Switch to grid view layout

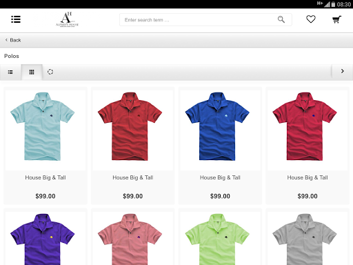(x=32, y=72)
